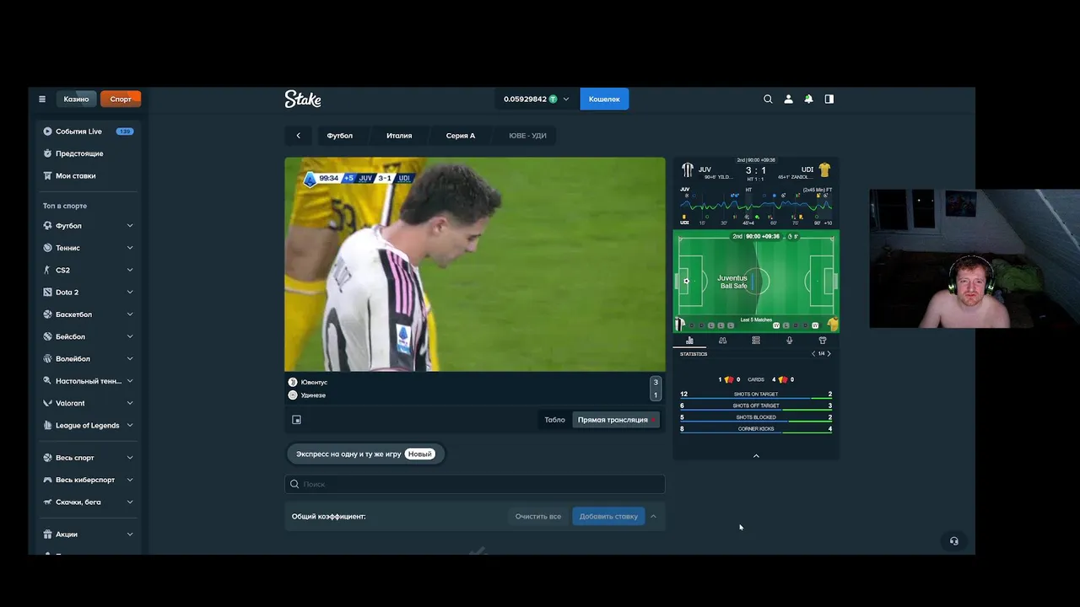Click the back arrow in the breadcrumb

[x=298, y=136]
